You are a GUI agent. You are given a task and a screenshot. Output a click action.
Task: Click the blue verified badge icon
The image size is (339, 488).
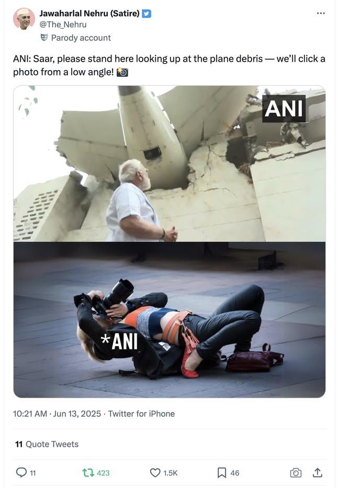(x=146, y=14)
